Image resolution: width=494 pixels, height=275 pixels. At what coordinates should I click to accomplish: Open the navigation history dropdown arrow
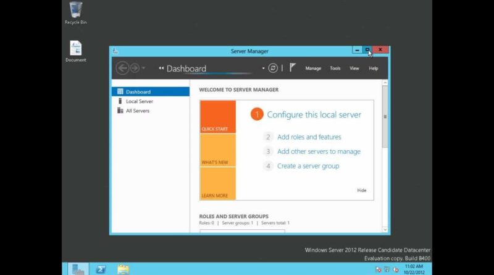pos(143,68)
